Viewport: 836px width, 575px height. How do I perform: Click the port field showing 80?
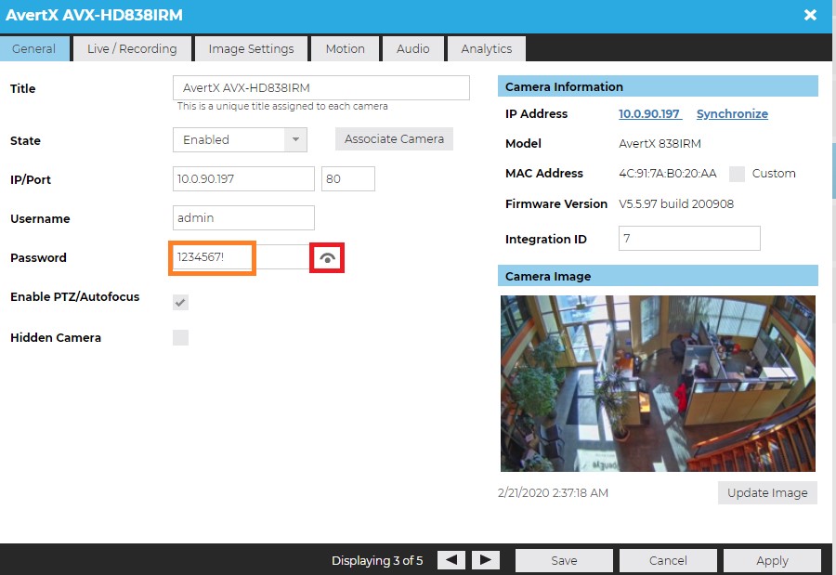point(348,178)
